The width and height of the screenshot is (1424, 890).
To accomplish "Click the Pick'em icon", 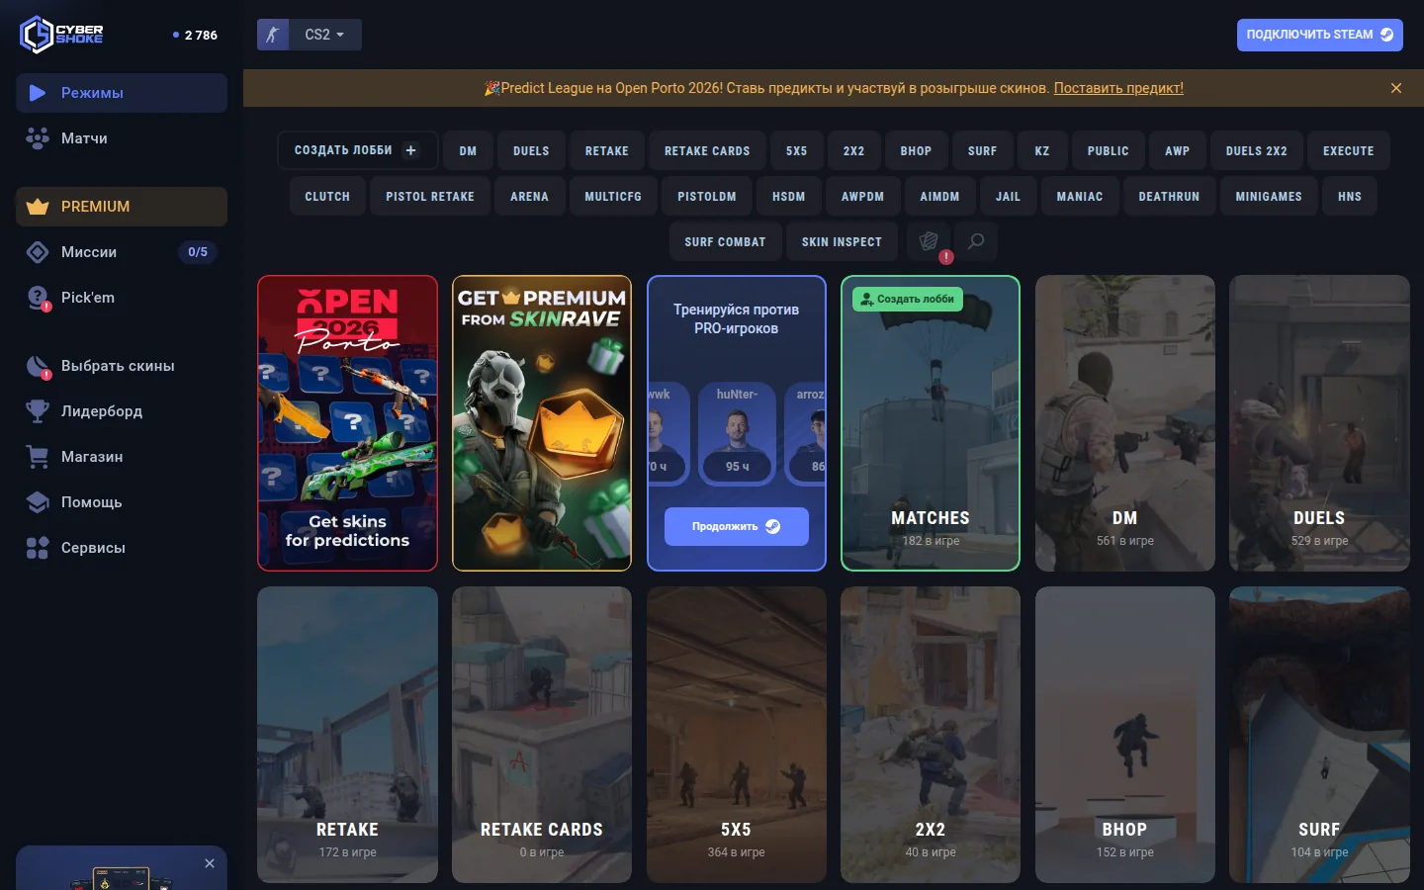I will [38, 298].
